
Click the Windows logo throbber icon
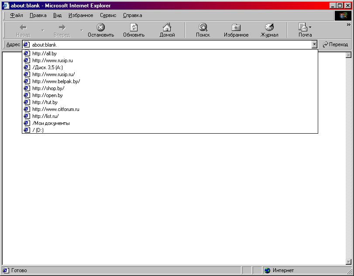[343, 15]
